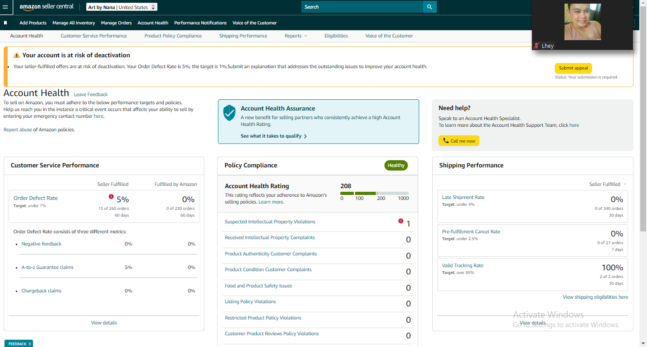Open the Chargeback claims link
This screenshot has height=347, width=647.
pyautogui.click(x=42, y=291)
